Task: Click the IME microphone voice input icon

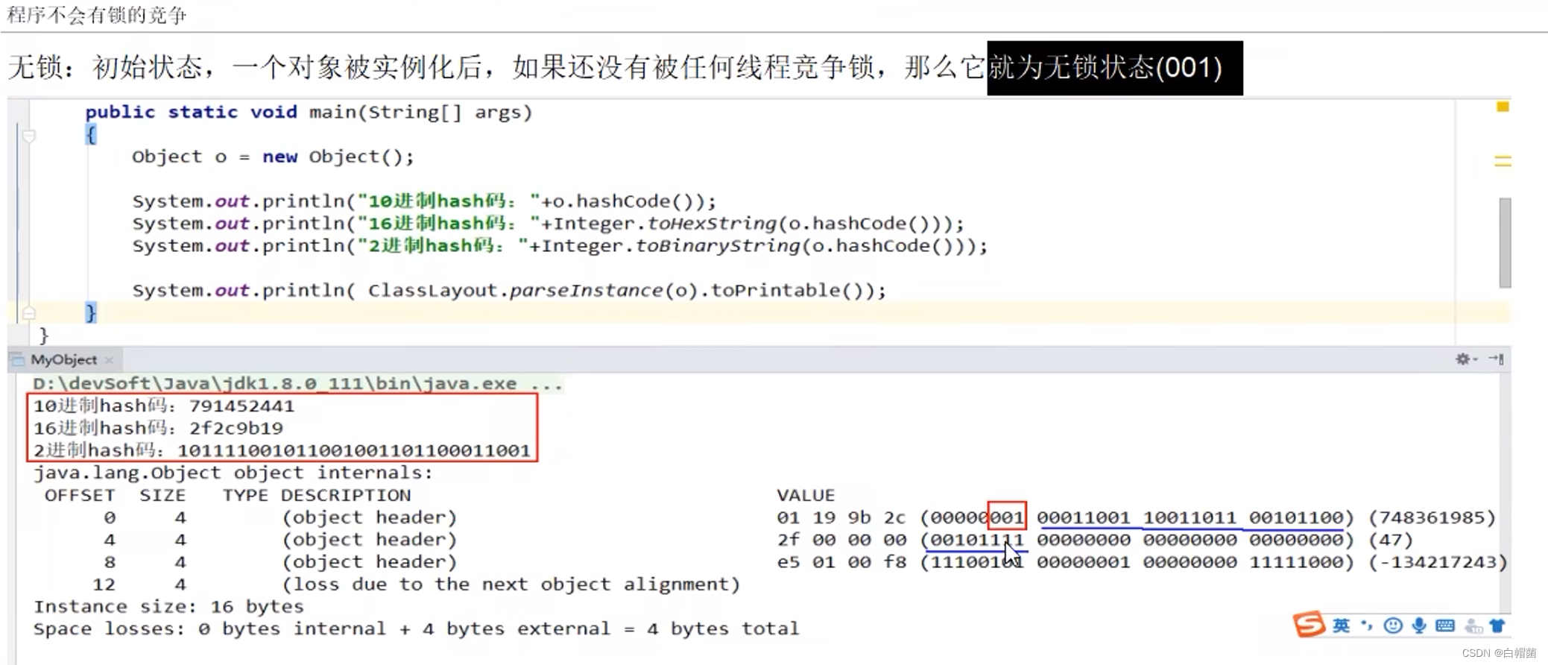Action: coord(1419,625)
